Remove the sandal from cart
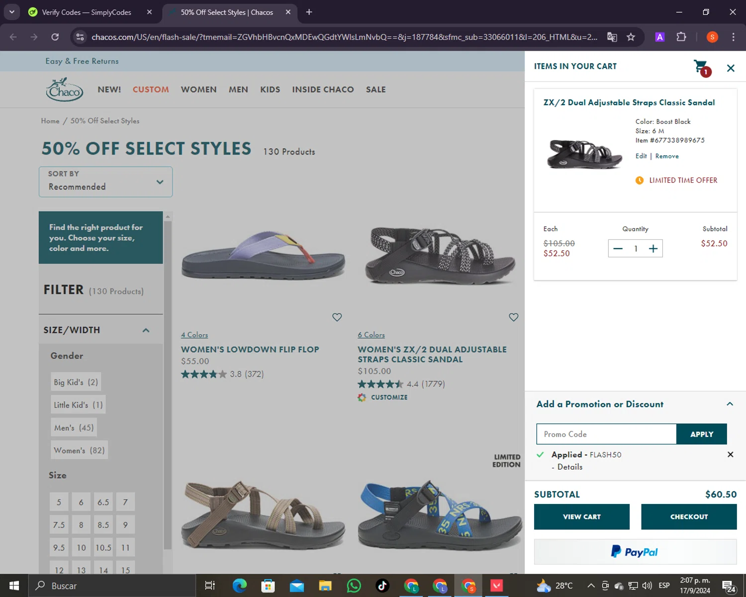746x597 pixels. click(667, 156)
